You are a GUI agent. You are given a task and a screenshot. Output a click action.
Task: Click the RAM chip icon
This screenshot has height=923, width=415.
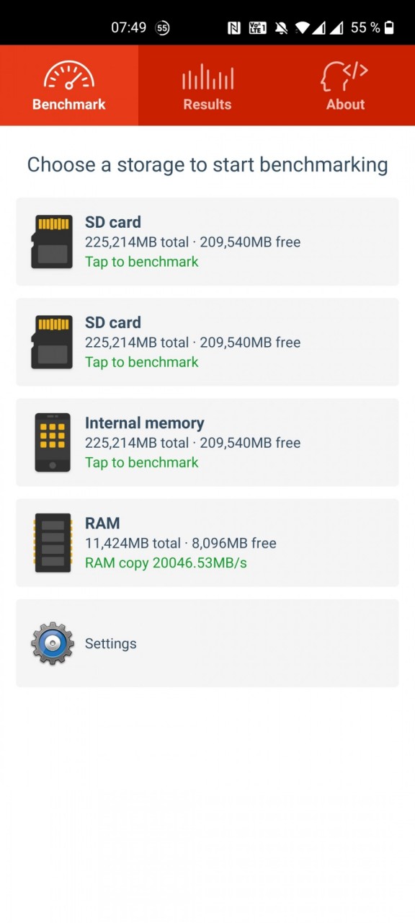(53, 542)
